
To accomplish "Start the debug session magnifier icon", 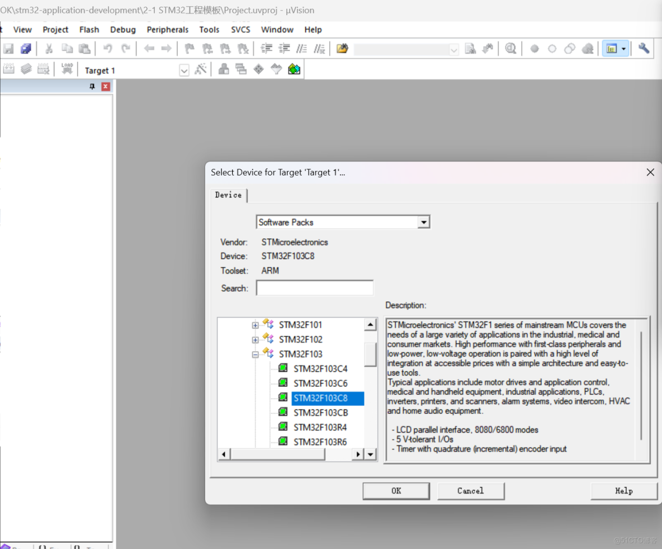I will click(x=510, y=49).
